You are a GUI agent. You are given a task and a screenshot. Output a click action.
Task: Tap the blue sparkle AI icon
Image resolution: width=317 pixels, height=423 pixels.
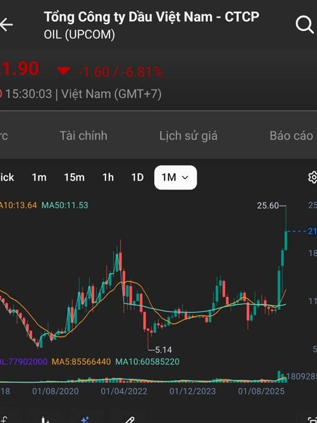(x=85, y=419)
